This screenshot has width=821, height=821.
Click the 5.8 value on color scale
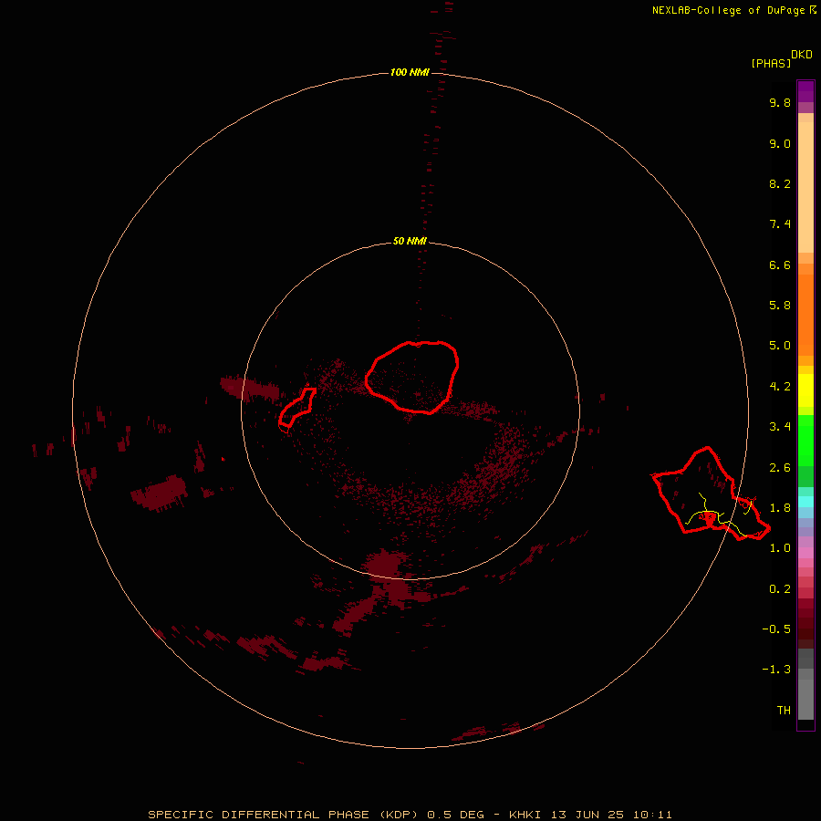pyautogui.click(x=780, y=306)
